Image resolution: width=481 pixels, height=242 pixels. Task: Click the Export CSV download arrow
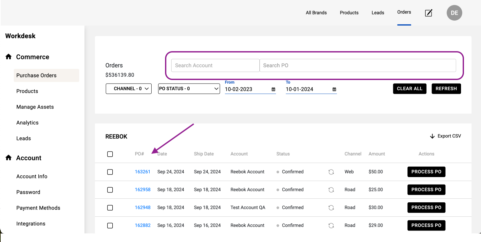point(432,136)
